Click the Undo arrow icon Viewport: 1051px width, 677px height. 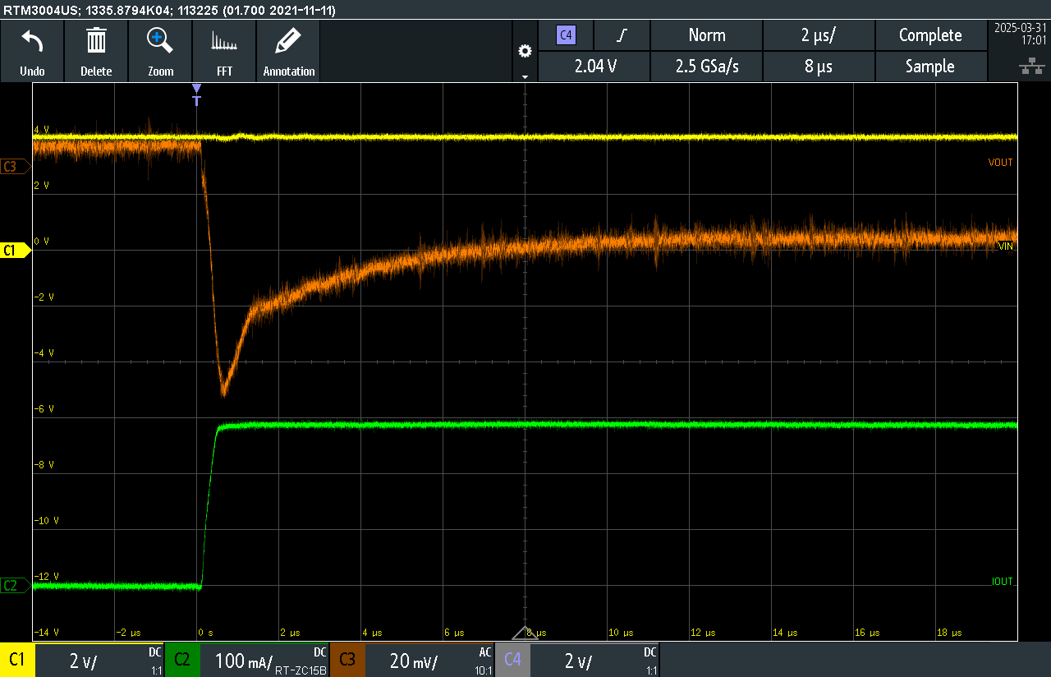pos(32,41)
